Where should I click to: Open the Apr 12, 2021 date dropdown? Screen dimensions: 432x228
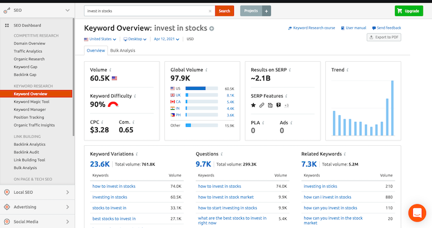click(166, 39)
